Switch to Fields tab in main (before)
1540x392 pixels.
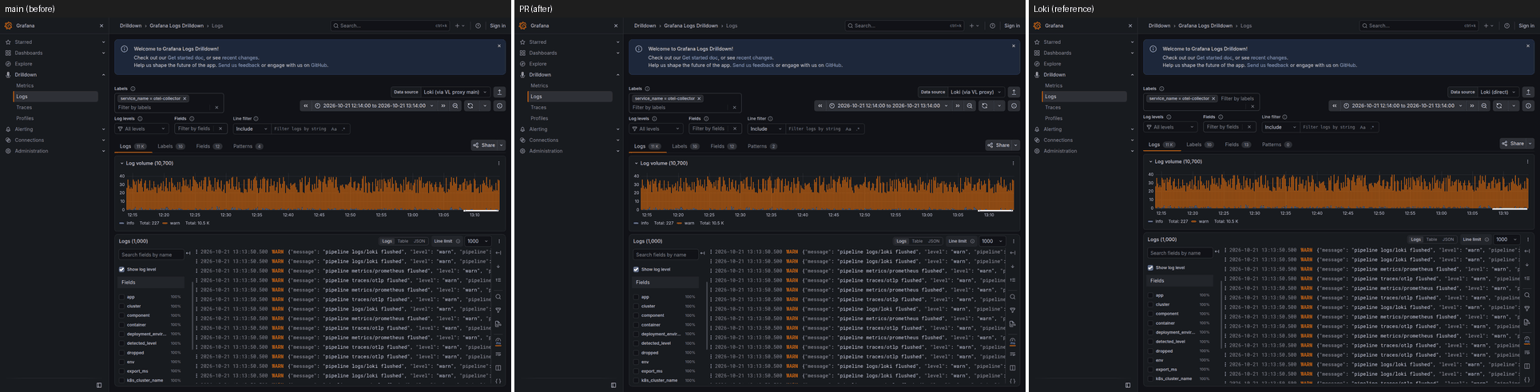click(209, 146)
